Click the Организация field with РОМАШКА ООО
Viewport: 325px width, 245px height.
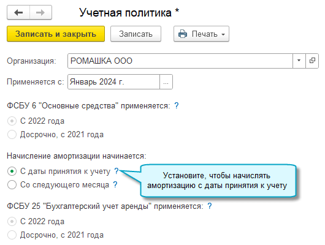click(180, 61)
